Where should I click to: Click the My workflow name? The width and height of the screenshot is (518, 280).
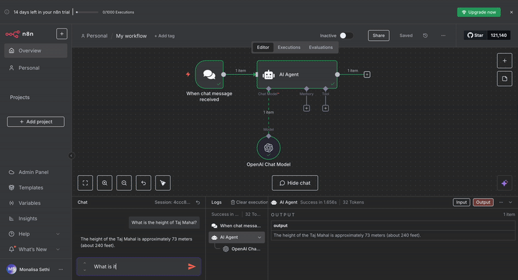tap(131, 36)
